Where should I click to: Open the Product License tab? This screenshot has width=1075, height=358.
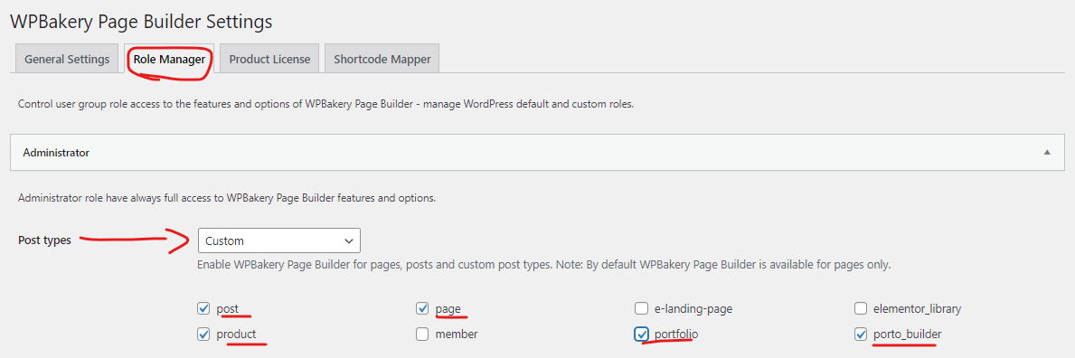coord(269,59)
